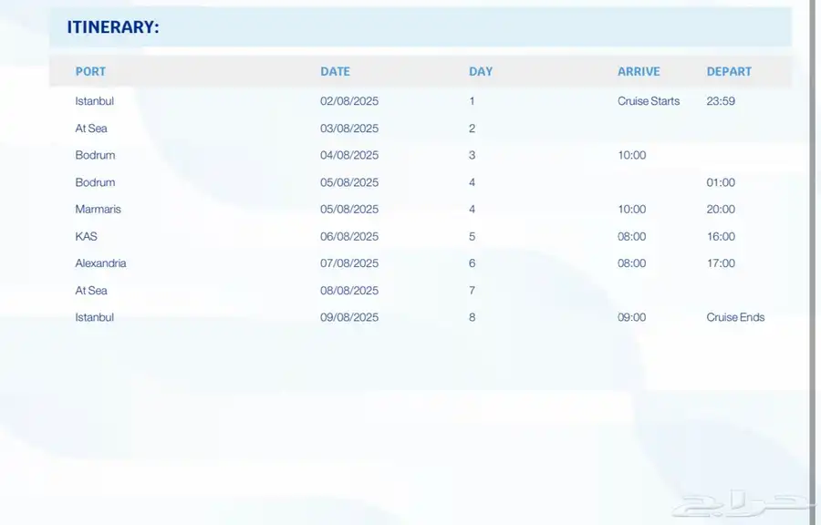Select the KAS port
This screenshot has width=821, height=525.
pyautogui.click(x=86, y=236)
